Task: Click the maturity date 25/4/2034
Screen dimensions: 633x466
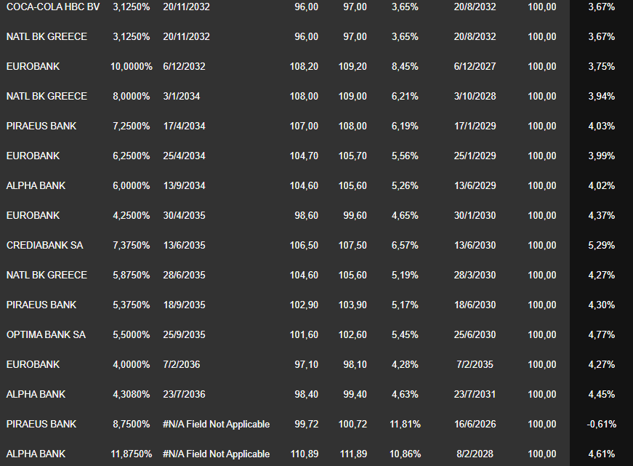Action: (x=184, y=156)
